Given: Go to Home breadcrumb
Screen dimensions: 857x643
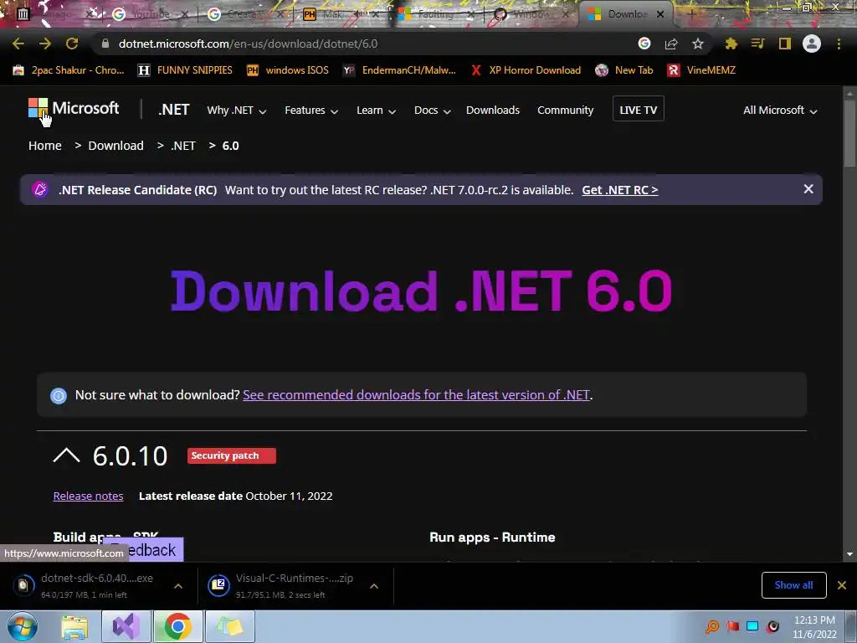Looking at the screenshot, I should coord(45,146).
